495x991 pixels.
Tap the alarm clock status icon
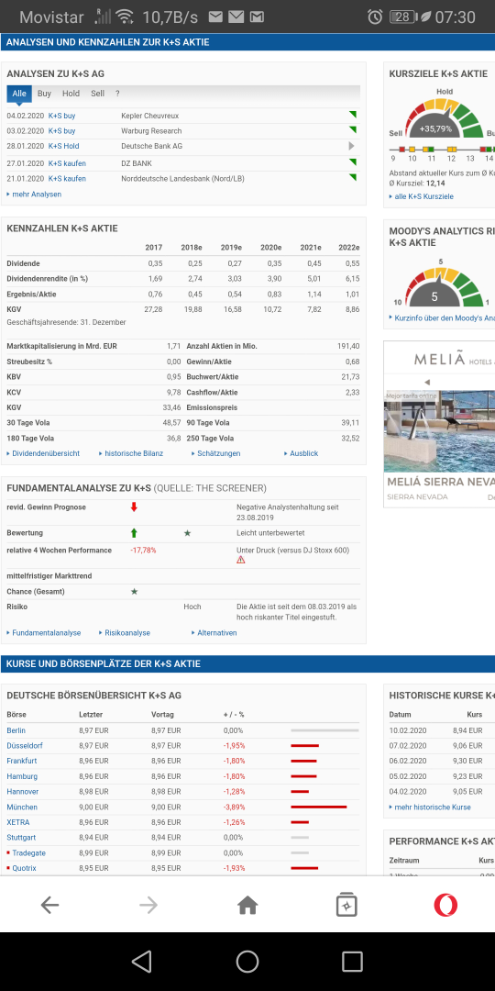coord(375,17)
